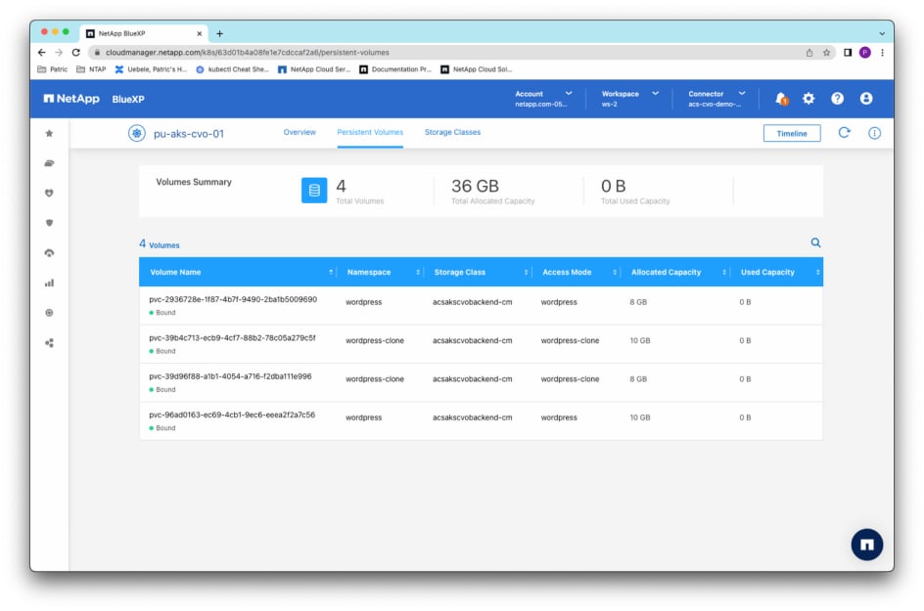Refresh the persistent volumes page
The image size is (924, 611).
tap(845, 133)
